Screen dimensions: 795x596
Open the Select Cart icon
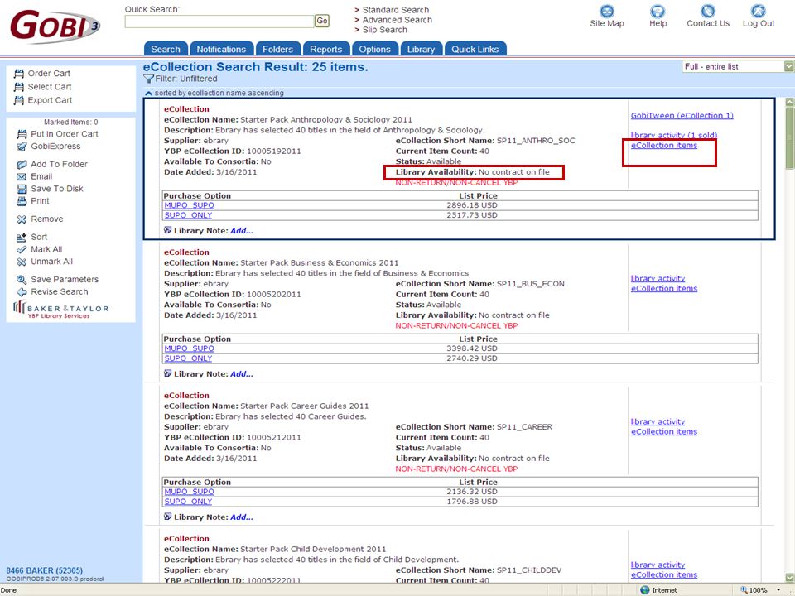tap(19, 87)
